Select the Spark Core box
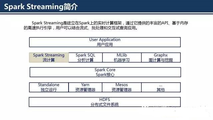This screenshot has height=120, width=213. pos(105,72)
